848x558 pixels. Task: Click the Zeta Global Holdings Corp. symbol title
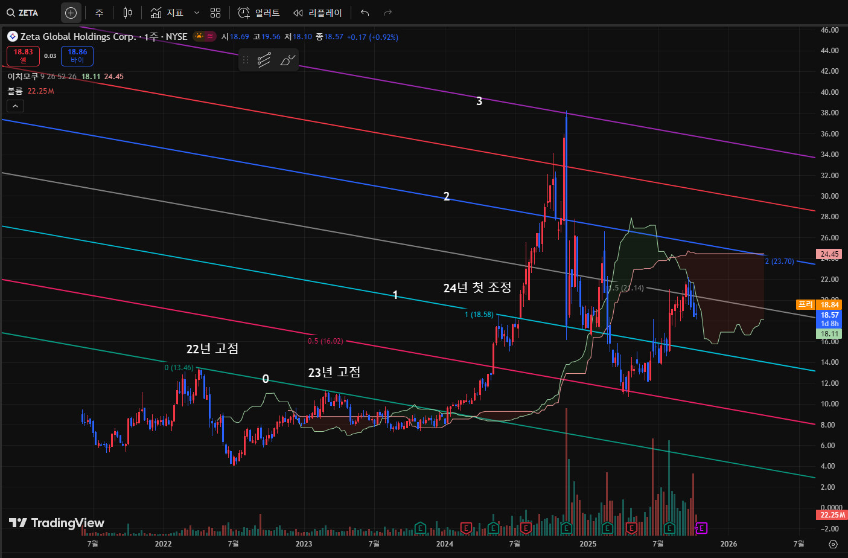[x=78, y=37]
